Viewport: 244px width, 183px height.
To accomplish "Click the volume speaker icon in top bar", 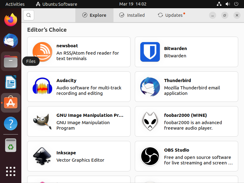I will click(x=228, y=4).
